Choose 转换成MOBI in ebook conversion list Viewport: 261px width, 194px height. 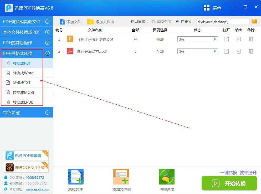click(26, 92)
